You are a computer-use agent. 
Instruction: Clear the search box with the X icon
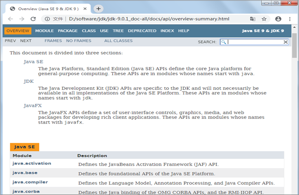[x=285, y=42]
